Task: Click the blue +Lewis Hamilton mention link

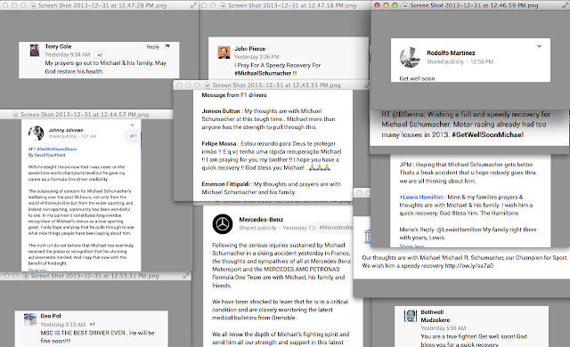Action: tap(421, 198)
